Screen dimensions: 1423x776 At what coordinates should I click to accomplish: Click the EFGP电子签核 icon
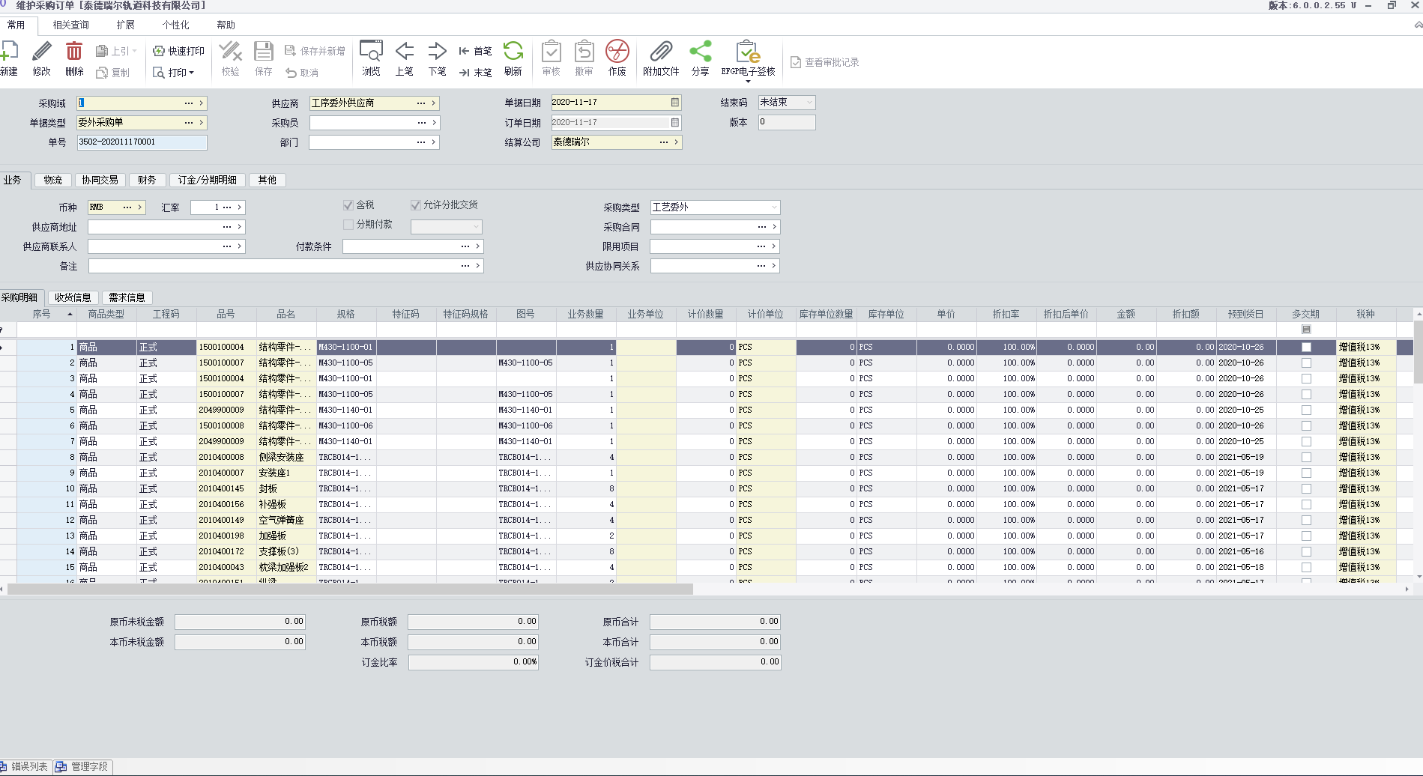[x=749, y=52]
